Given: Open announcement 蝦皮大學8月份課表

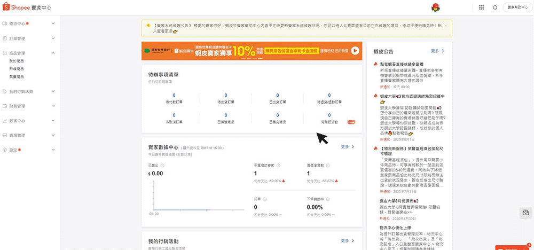Looking at the screenshot, I should 399,201.
